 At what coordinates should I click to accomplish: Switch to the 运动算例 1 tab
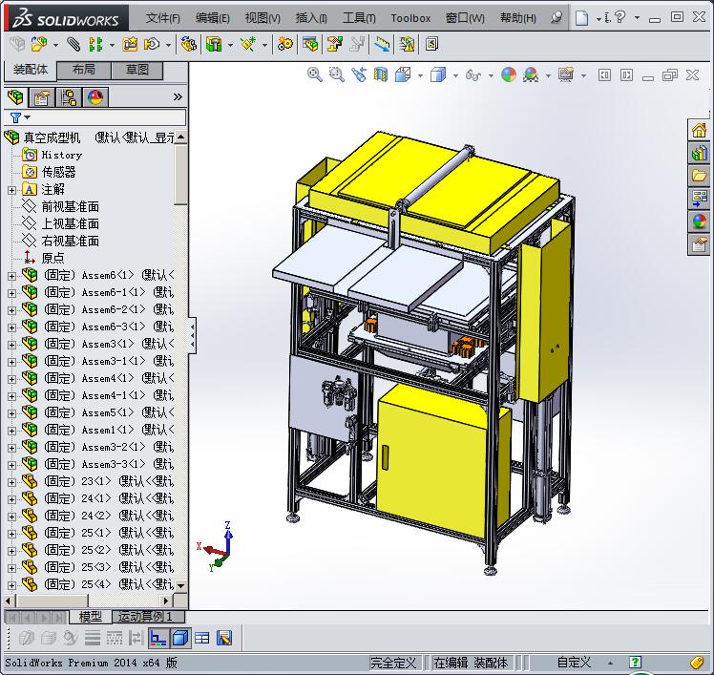point(145,617)
